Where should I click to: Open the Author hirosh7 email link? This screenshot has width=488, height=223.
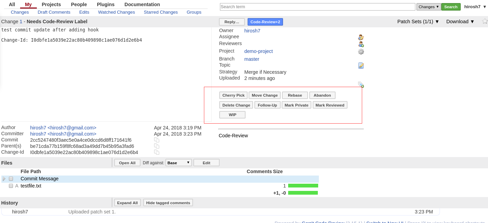63,128
